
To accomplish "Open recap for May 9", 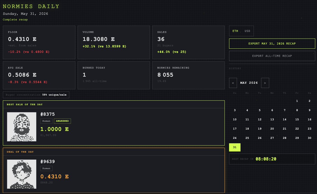I will (309, 110).
